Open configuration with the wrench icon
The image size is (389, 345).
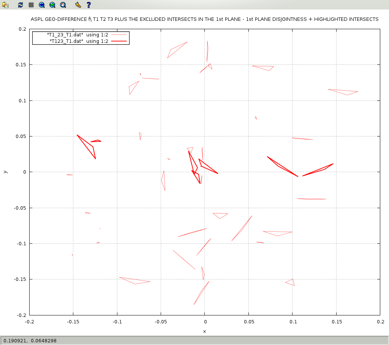coord(78,5)
